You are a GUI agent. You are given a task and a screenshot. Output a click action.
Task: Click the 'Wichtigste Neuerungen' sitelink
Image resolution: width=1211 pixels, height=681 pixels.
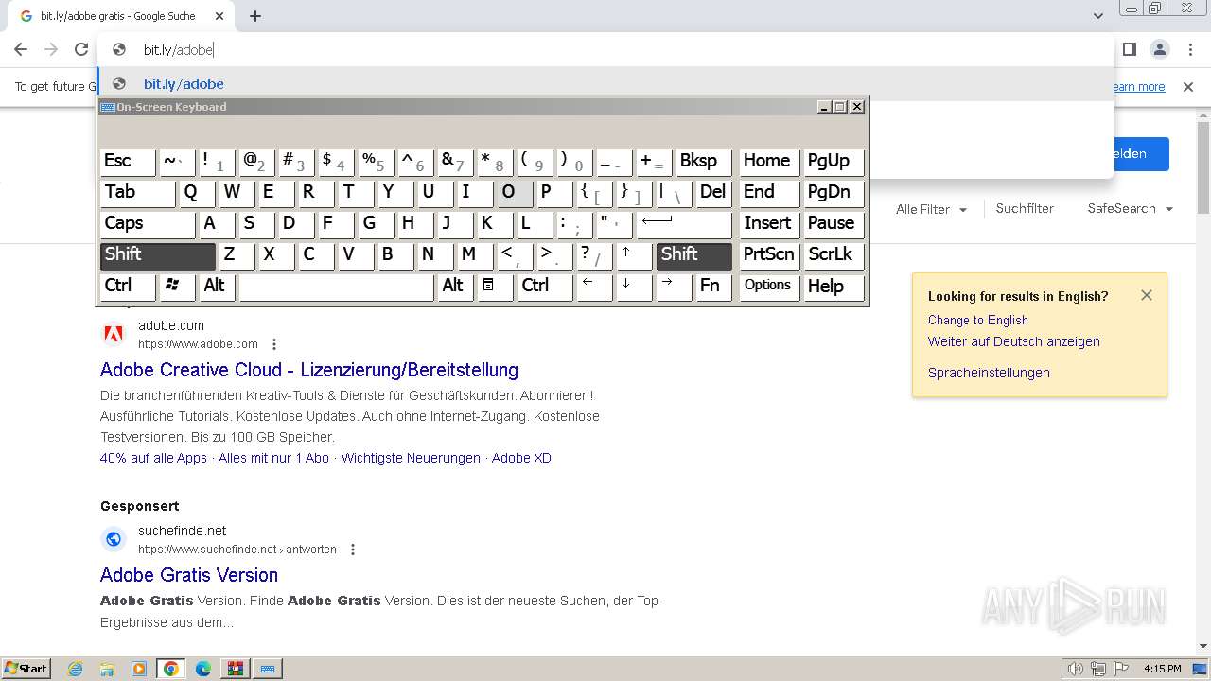pos(411,458)
